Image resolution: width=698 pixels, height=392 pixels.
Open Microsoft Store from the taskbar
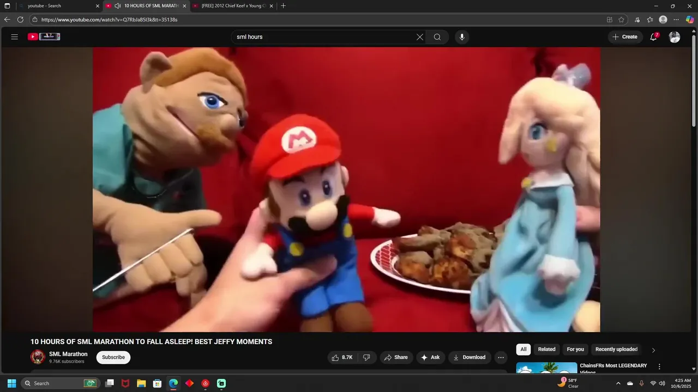tap(157, 383)
